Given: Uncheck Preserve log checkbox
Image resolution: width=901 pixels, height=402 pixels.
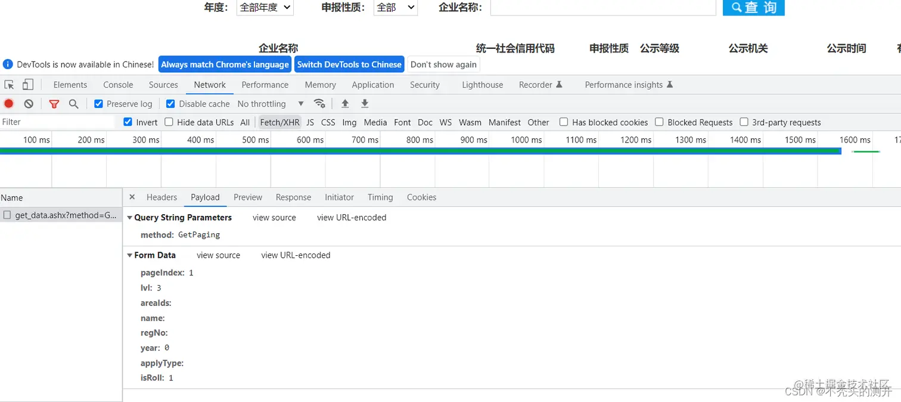Looking at the screenshot, I should click(99, 104).
